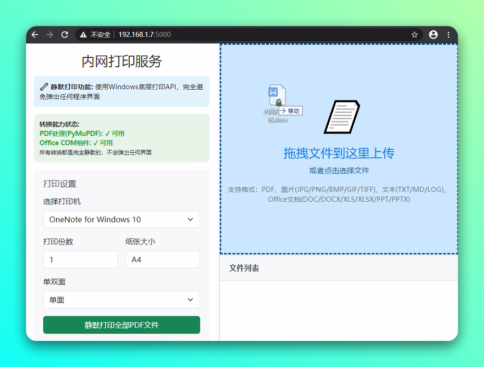Reload the print service page
Image resolution: width=484 pixels, height=367 pixels.
[x=65, y=35]
